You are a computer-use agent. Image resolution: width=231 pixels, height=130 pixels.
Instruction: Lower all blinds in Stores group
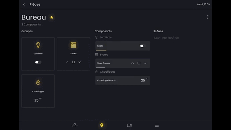point(80,62)
